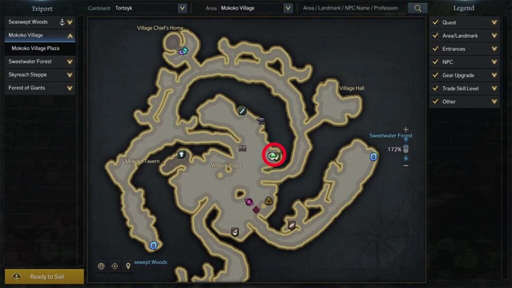
Task: Disable the Entrances legend checkbox
Action: (x=435, y=48)
